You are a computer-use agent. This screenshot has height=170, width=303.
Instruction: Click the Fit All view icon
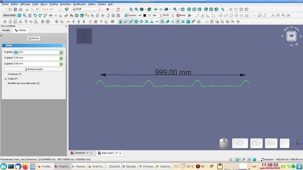pyautogui.click(x=131, y=9)
